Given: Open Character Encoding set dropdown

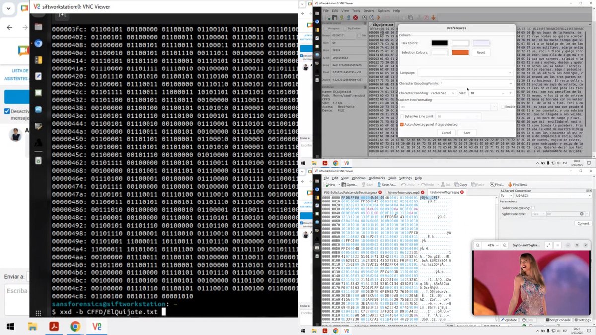Looking at the screenshot, I should click(443, 93).
